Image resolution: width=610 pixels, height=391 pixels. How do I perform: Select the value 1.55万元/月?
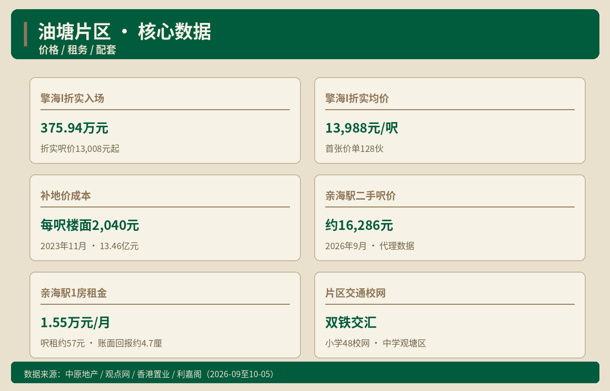(75, 323)
